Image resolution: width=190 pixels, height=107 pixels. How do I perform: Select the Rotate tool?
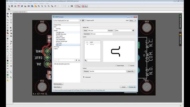(x=11, y=23)
